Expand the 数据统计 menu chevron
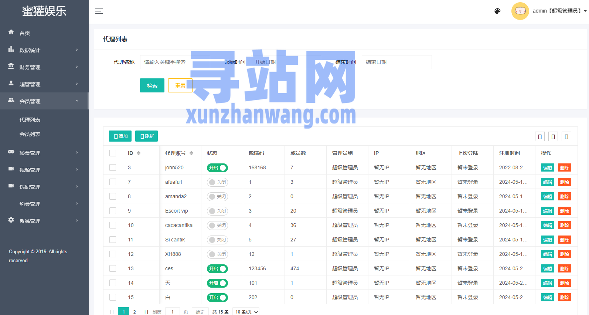Viewport: 589px width, 315px height. pyautogui.click(x=77, y=50)
